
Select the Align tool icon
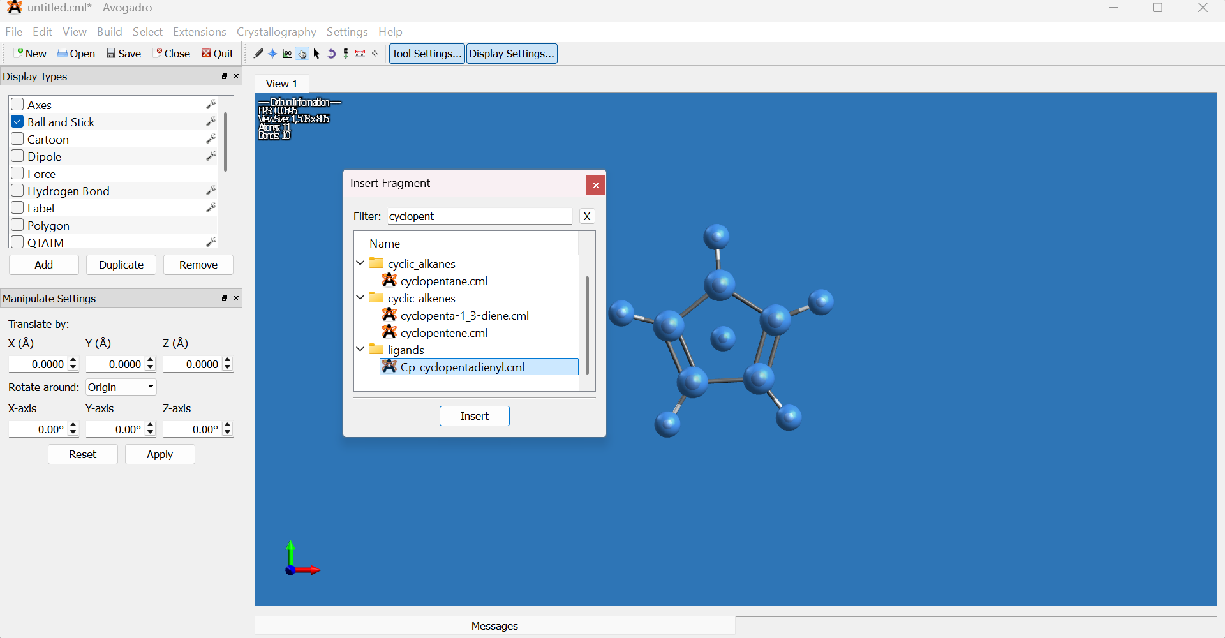(376, 54)
